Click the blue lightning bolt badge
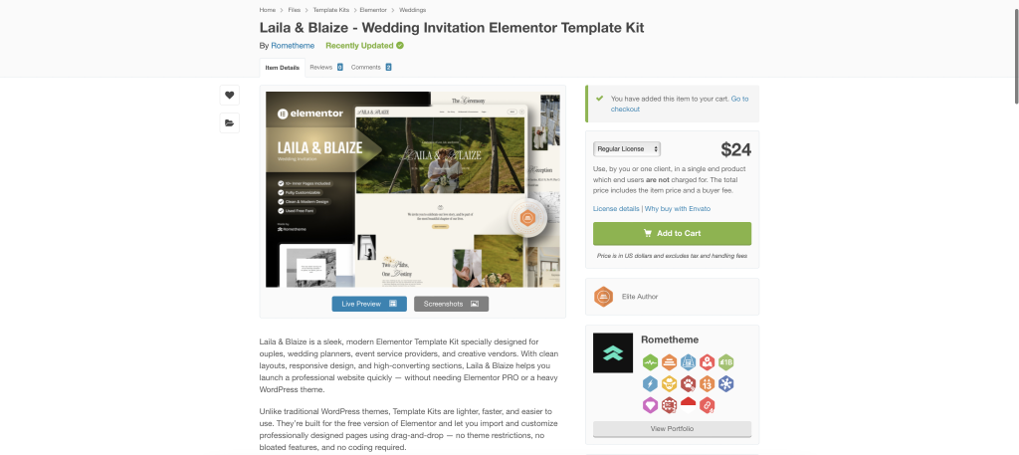The width and height of the screenshot is (1019, 455). pyautogui.click(x=651, y=384)
